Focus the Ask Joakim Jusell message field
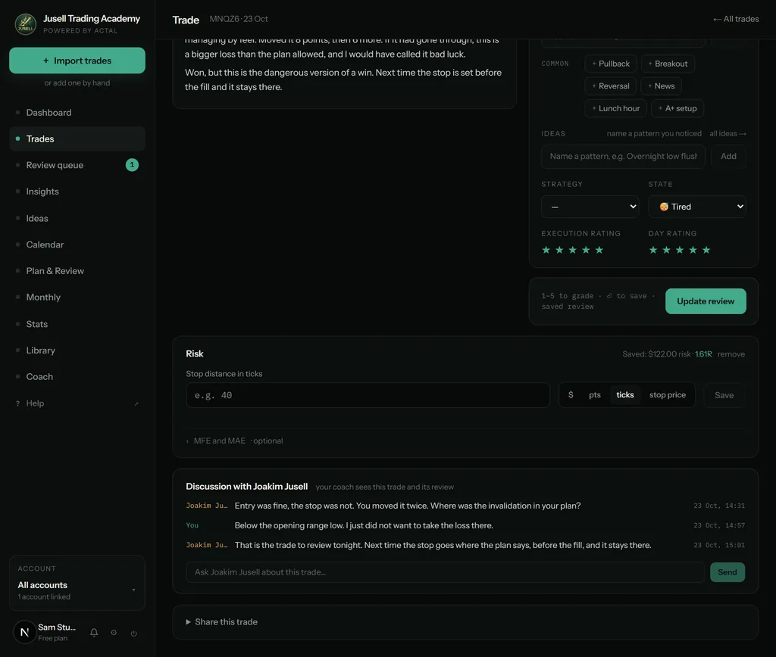776x657 pixels. pos(445,572)
